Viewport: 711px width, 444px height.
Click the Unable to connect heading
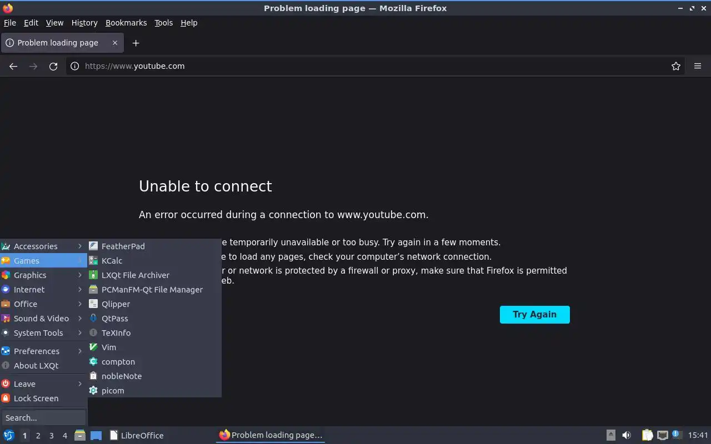pos(206,186)
